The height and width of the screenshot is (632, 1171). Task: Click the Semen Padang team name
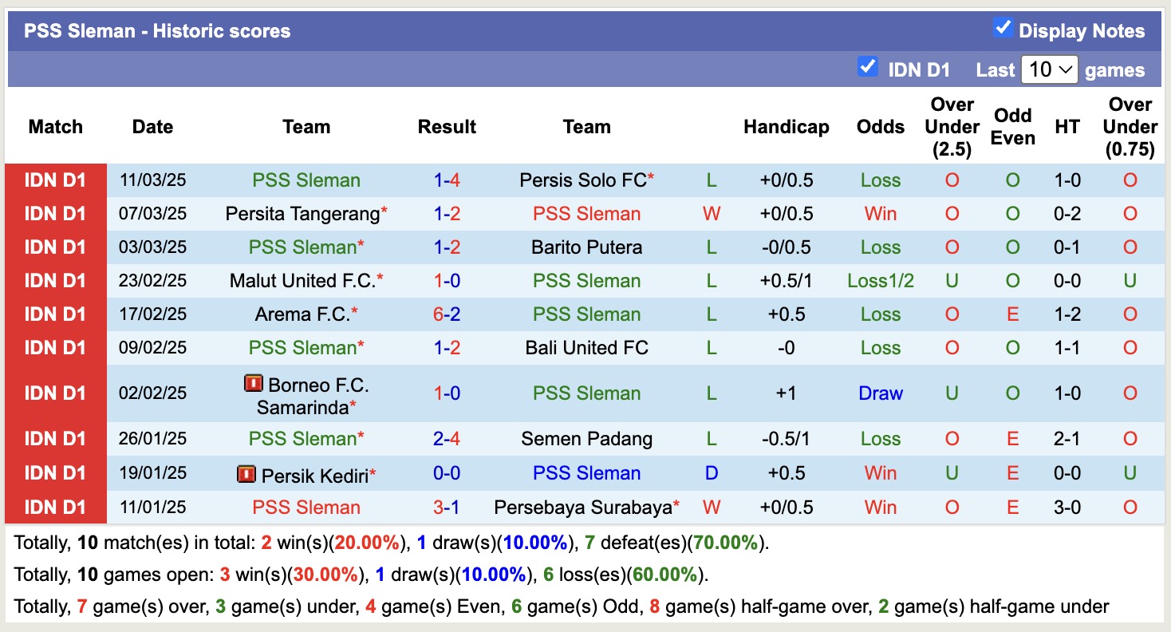click(587, 438)
